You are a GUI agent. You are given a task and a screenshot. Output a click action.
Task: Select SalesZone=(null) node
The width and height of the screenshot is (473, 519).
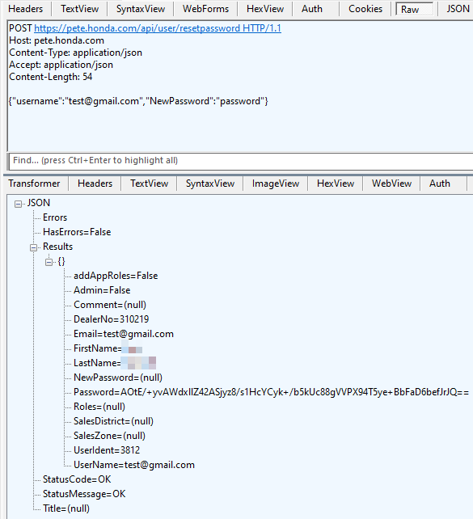pos(110,436)
